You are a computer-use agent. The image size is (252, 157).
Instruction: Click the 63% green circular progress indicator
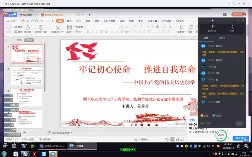[221, 135]
